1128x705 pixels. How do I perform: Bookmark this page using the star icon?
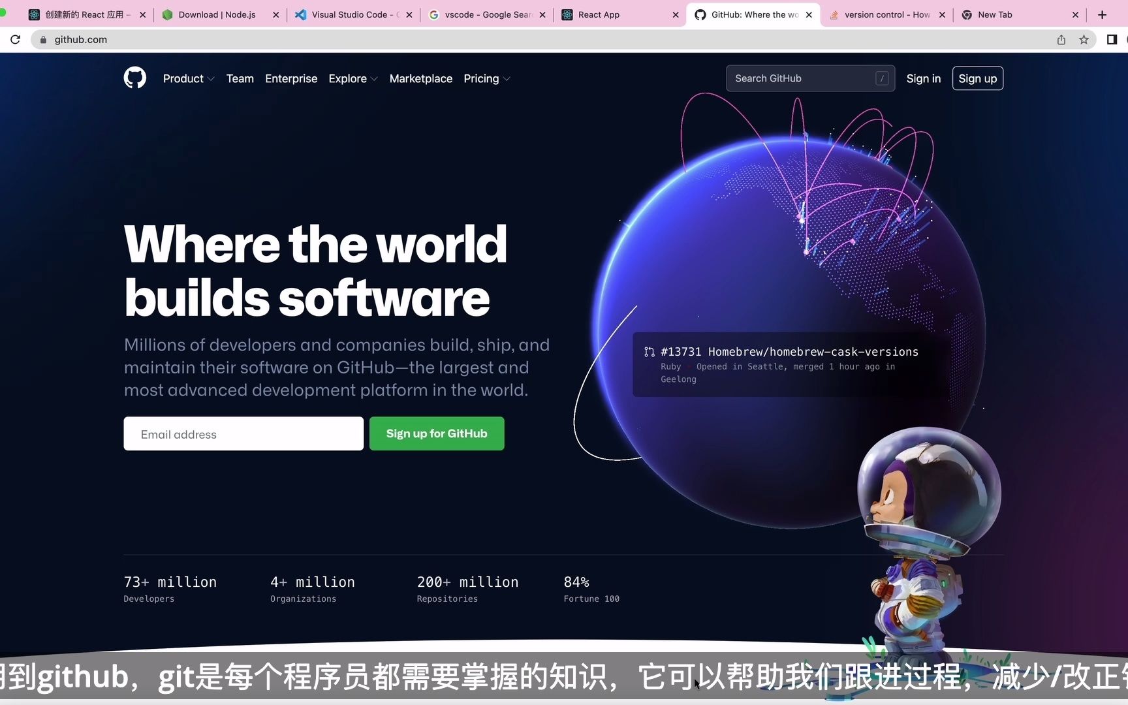coord(1084,39)
